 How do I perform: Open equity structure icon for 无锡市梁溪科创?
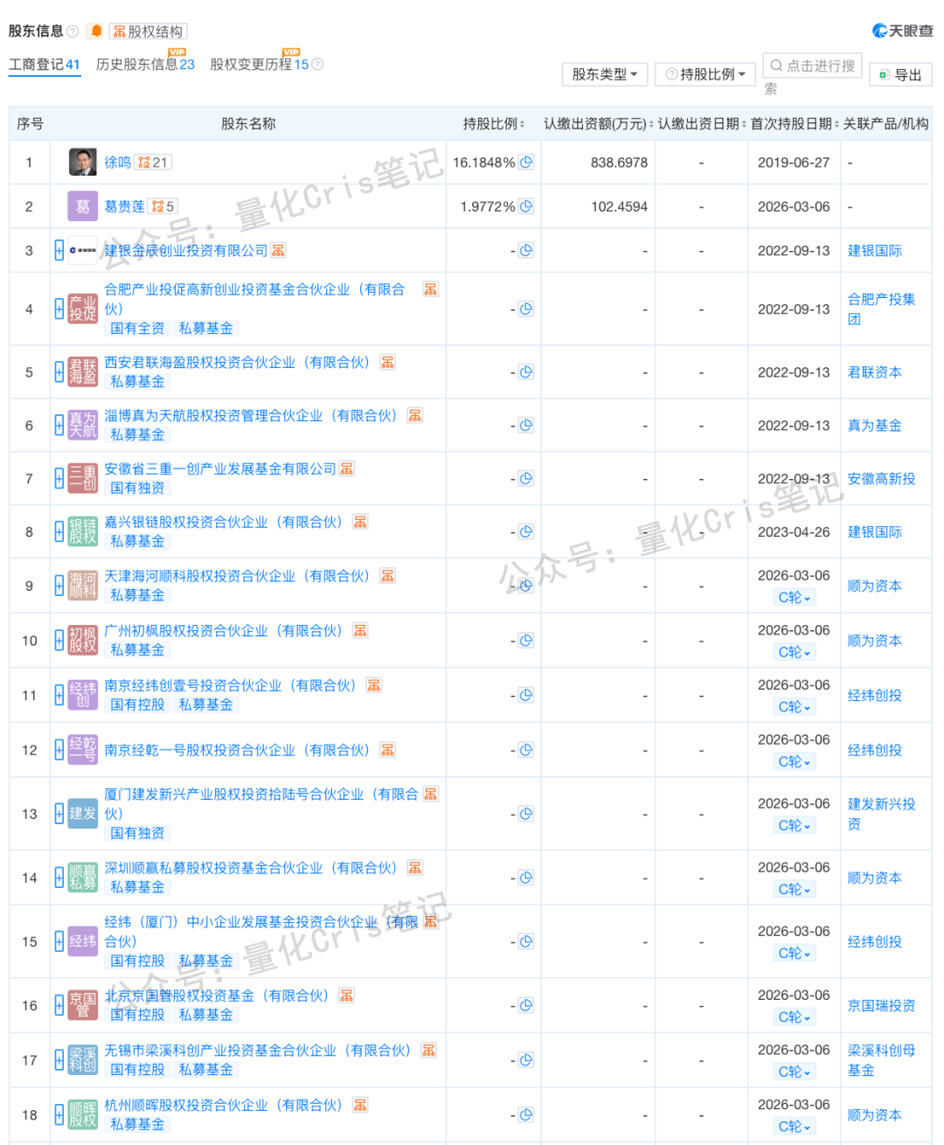[429, 1050]
